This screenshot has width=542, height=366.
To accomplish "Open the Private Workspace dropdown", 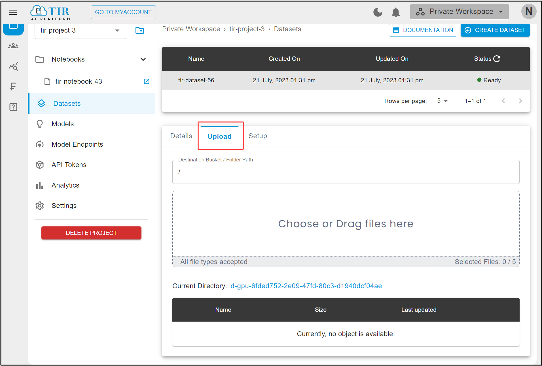I will tap(459, 12).
